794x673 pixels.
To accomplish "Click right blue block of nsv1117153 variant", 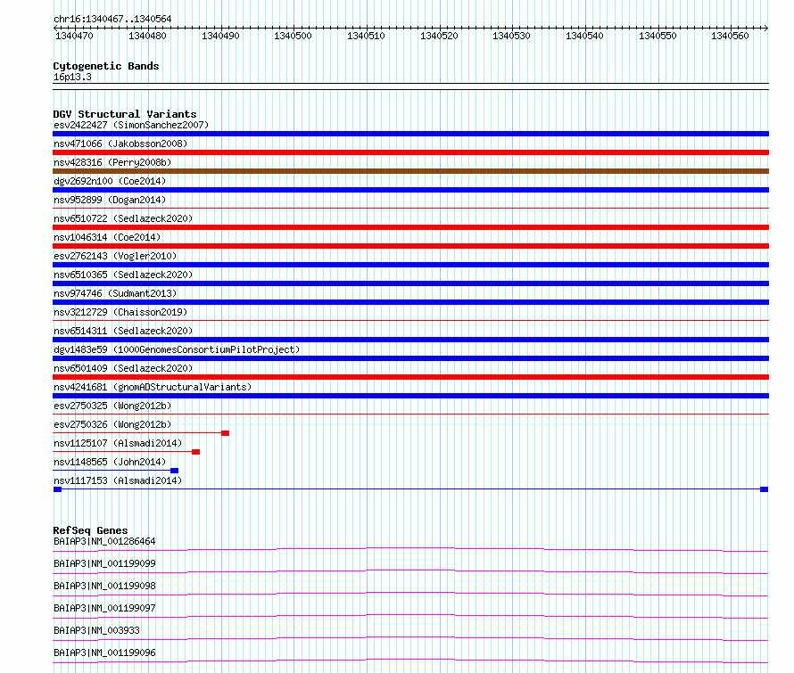I will tap(765, 489).
